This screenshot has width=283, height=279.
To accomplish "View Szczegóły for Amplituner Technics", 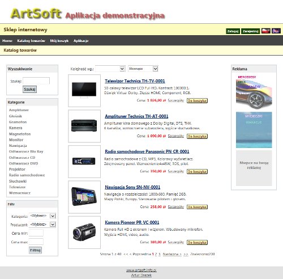I will tap(176, 136).
